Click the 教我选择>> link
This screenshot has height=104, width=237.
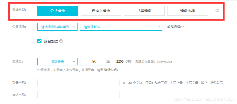pos(176,27)
